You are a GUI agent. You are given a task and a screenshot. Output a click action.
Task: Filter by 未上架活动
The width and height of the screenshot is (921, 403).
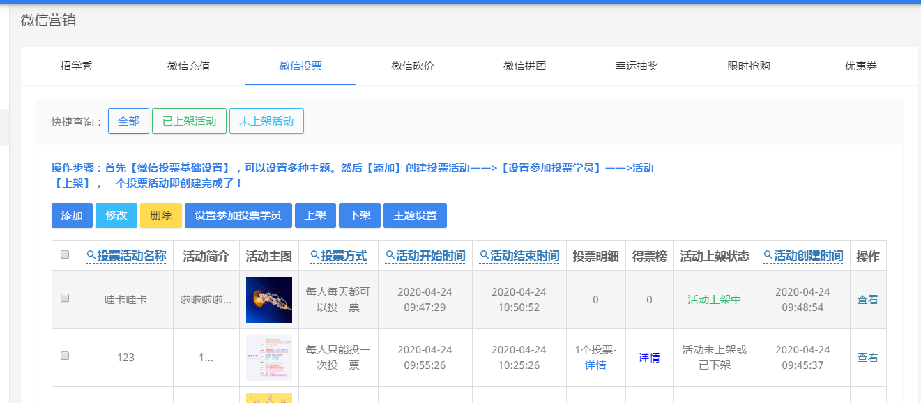tap(266, 121)
